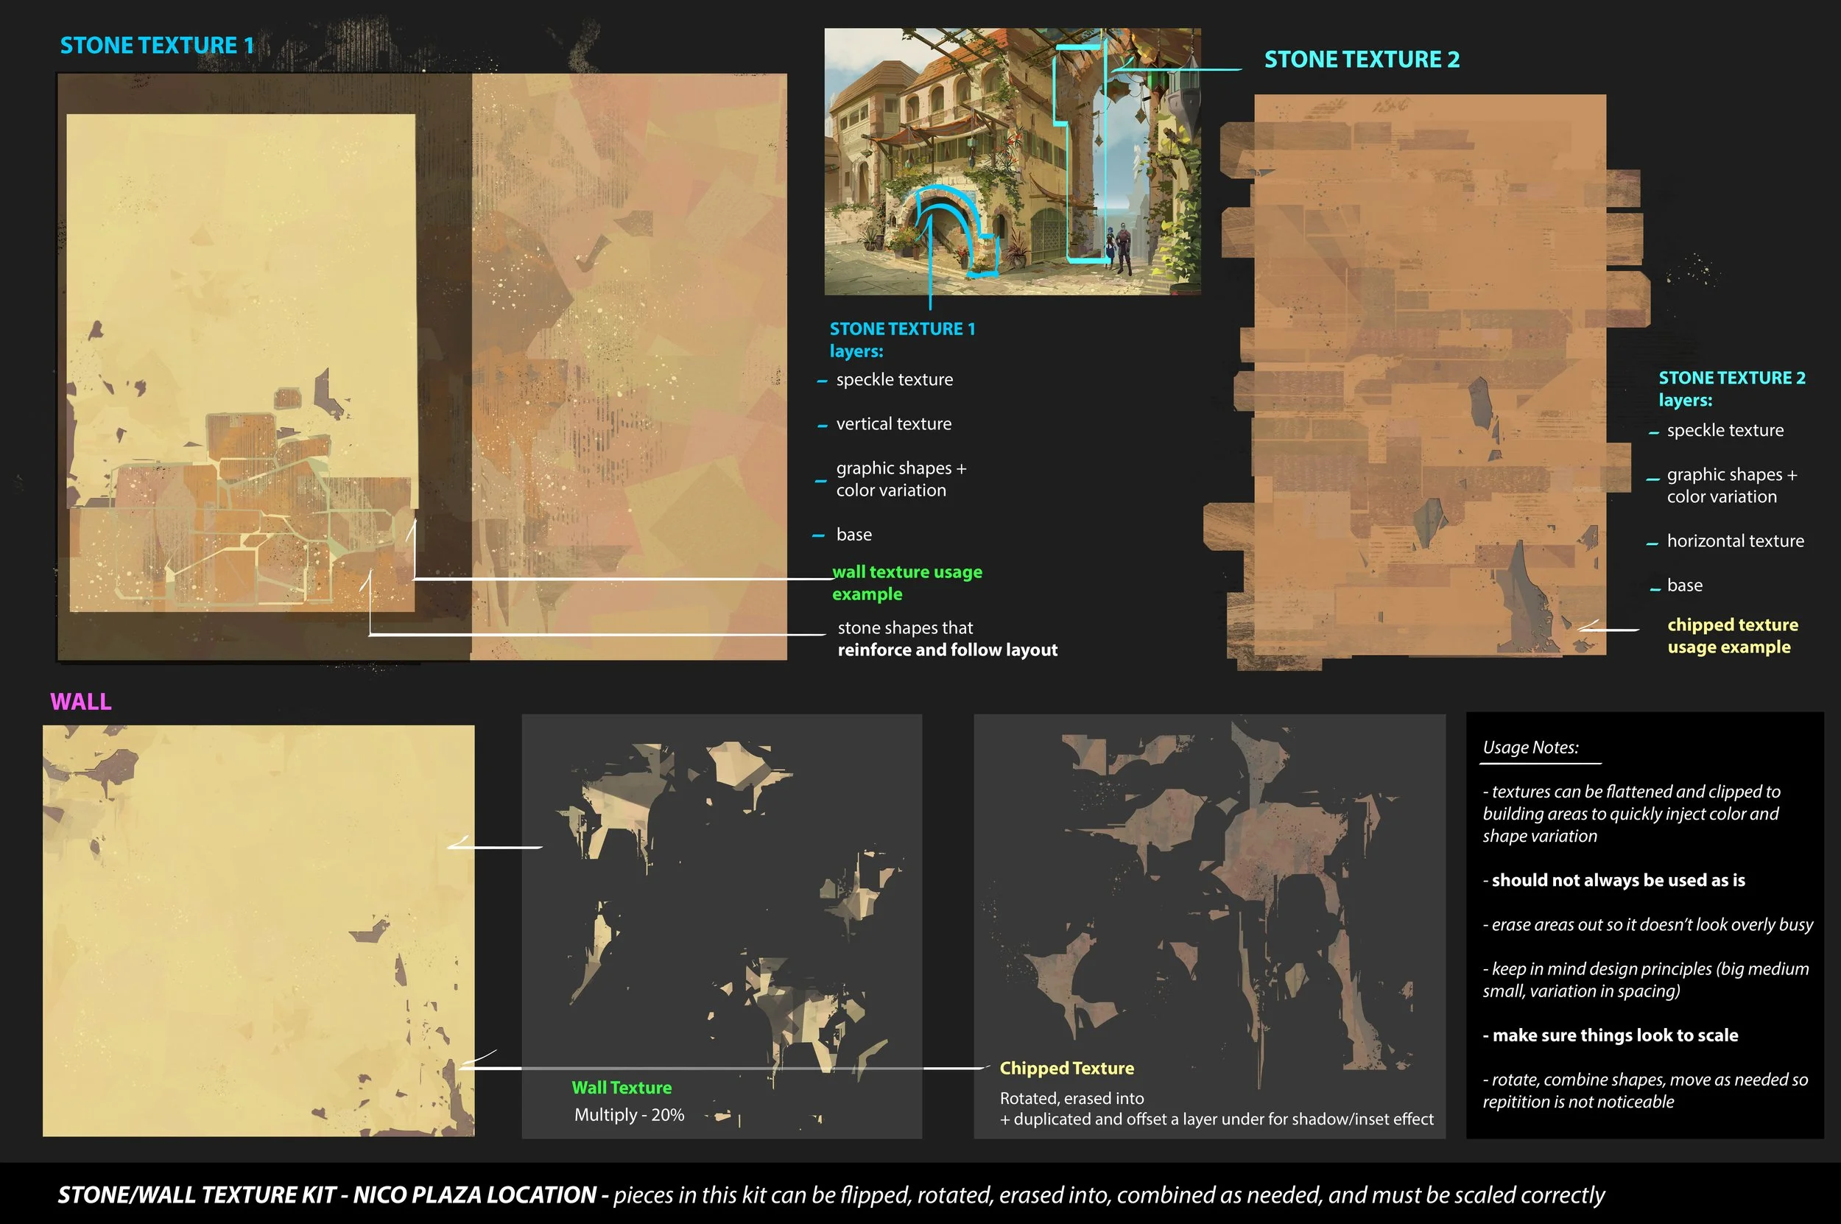Image resolution: width=1841 pixels, height=1224 pixels.
Task: Click the Stone Texture 2 heading
Action: 1361,60
